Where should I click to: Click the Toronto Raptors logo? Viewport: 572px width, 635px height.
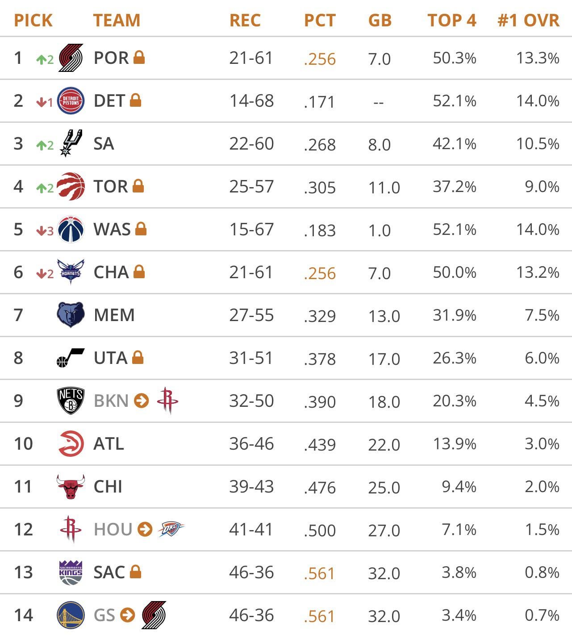click(71, 186)
